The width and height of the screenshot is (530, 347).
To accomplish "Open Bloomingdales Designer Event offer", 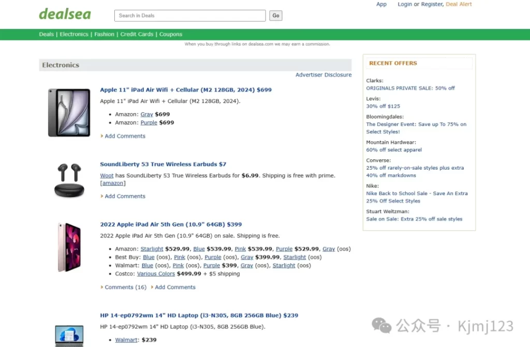I will click(416, 128).
